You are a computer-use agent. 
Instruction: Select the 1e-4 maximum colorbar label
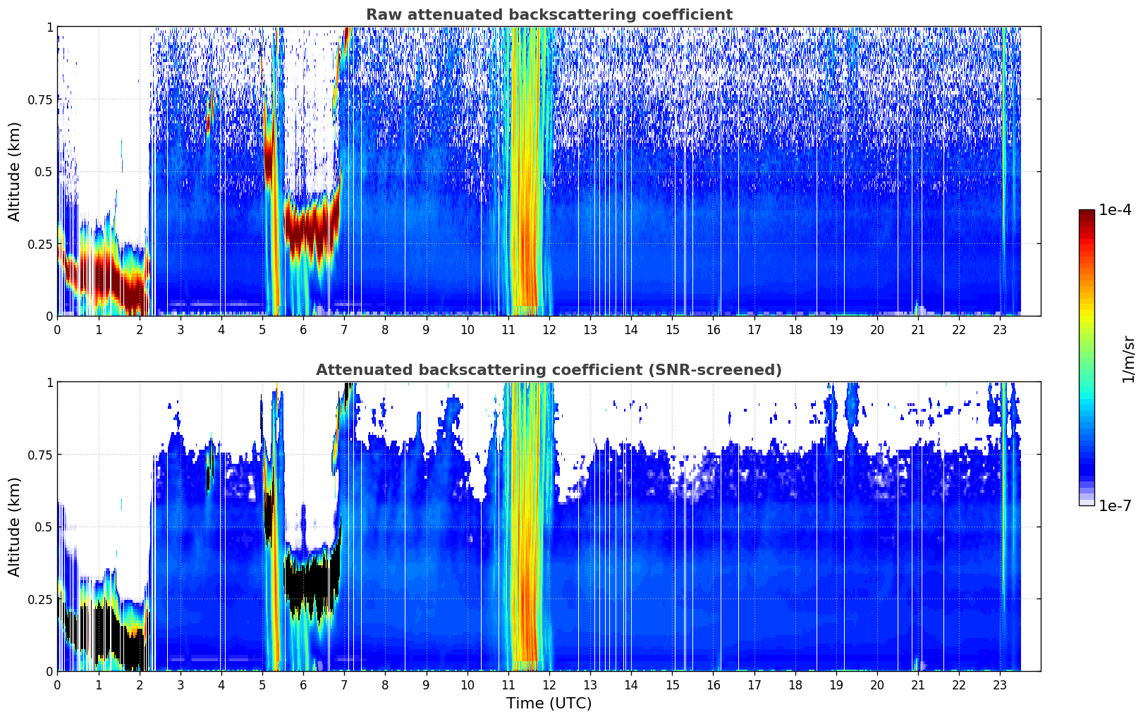tap(1115, 210)
